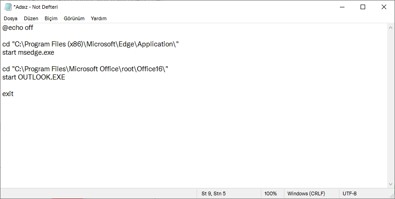Image resolution: width=395 pixels, height=199 pixels.
Task: Open the Biçim menu
Action: pos(51,18)
